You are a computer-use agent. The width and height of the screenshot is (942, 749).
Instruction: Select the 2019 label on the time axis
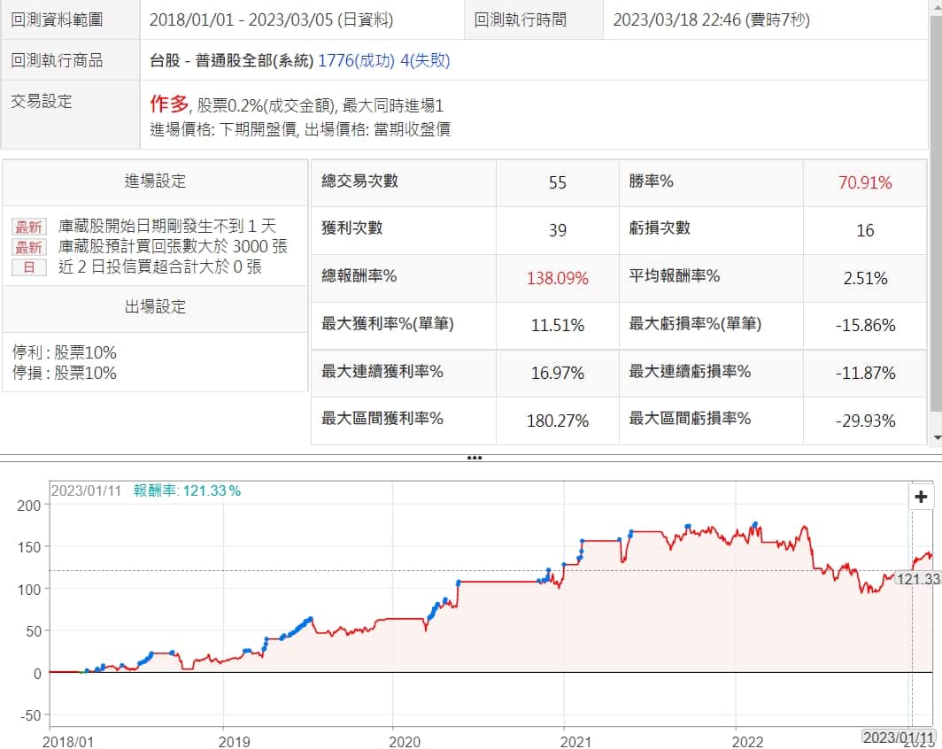(x=235, y=739)
